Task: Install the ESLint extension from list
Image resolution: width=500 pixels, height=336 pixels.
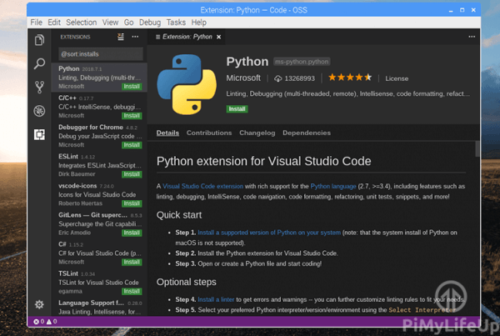Action: (132, 174)
